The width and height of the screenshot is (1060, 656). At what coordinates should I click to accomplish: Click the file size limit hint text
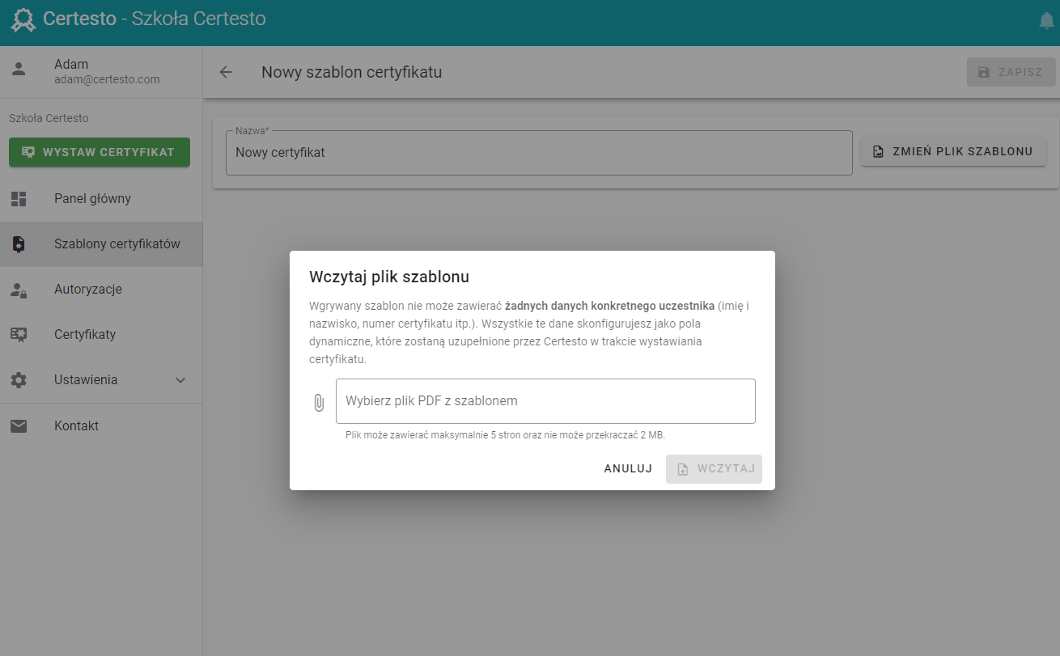coord(505,435)
